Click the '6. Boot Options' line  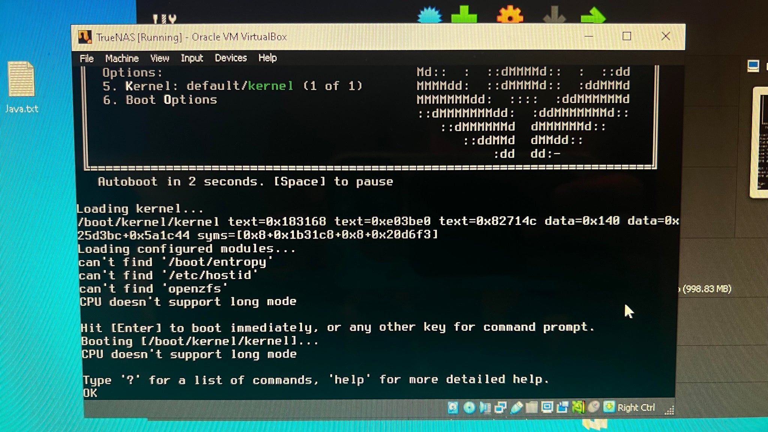click(x=160, y=100)
